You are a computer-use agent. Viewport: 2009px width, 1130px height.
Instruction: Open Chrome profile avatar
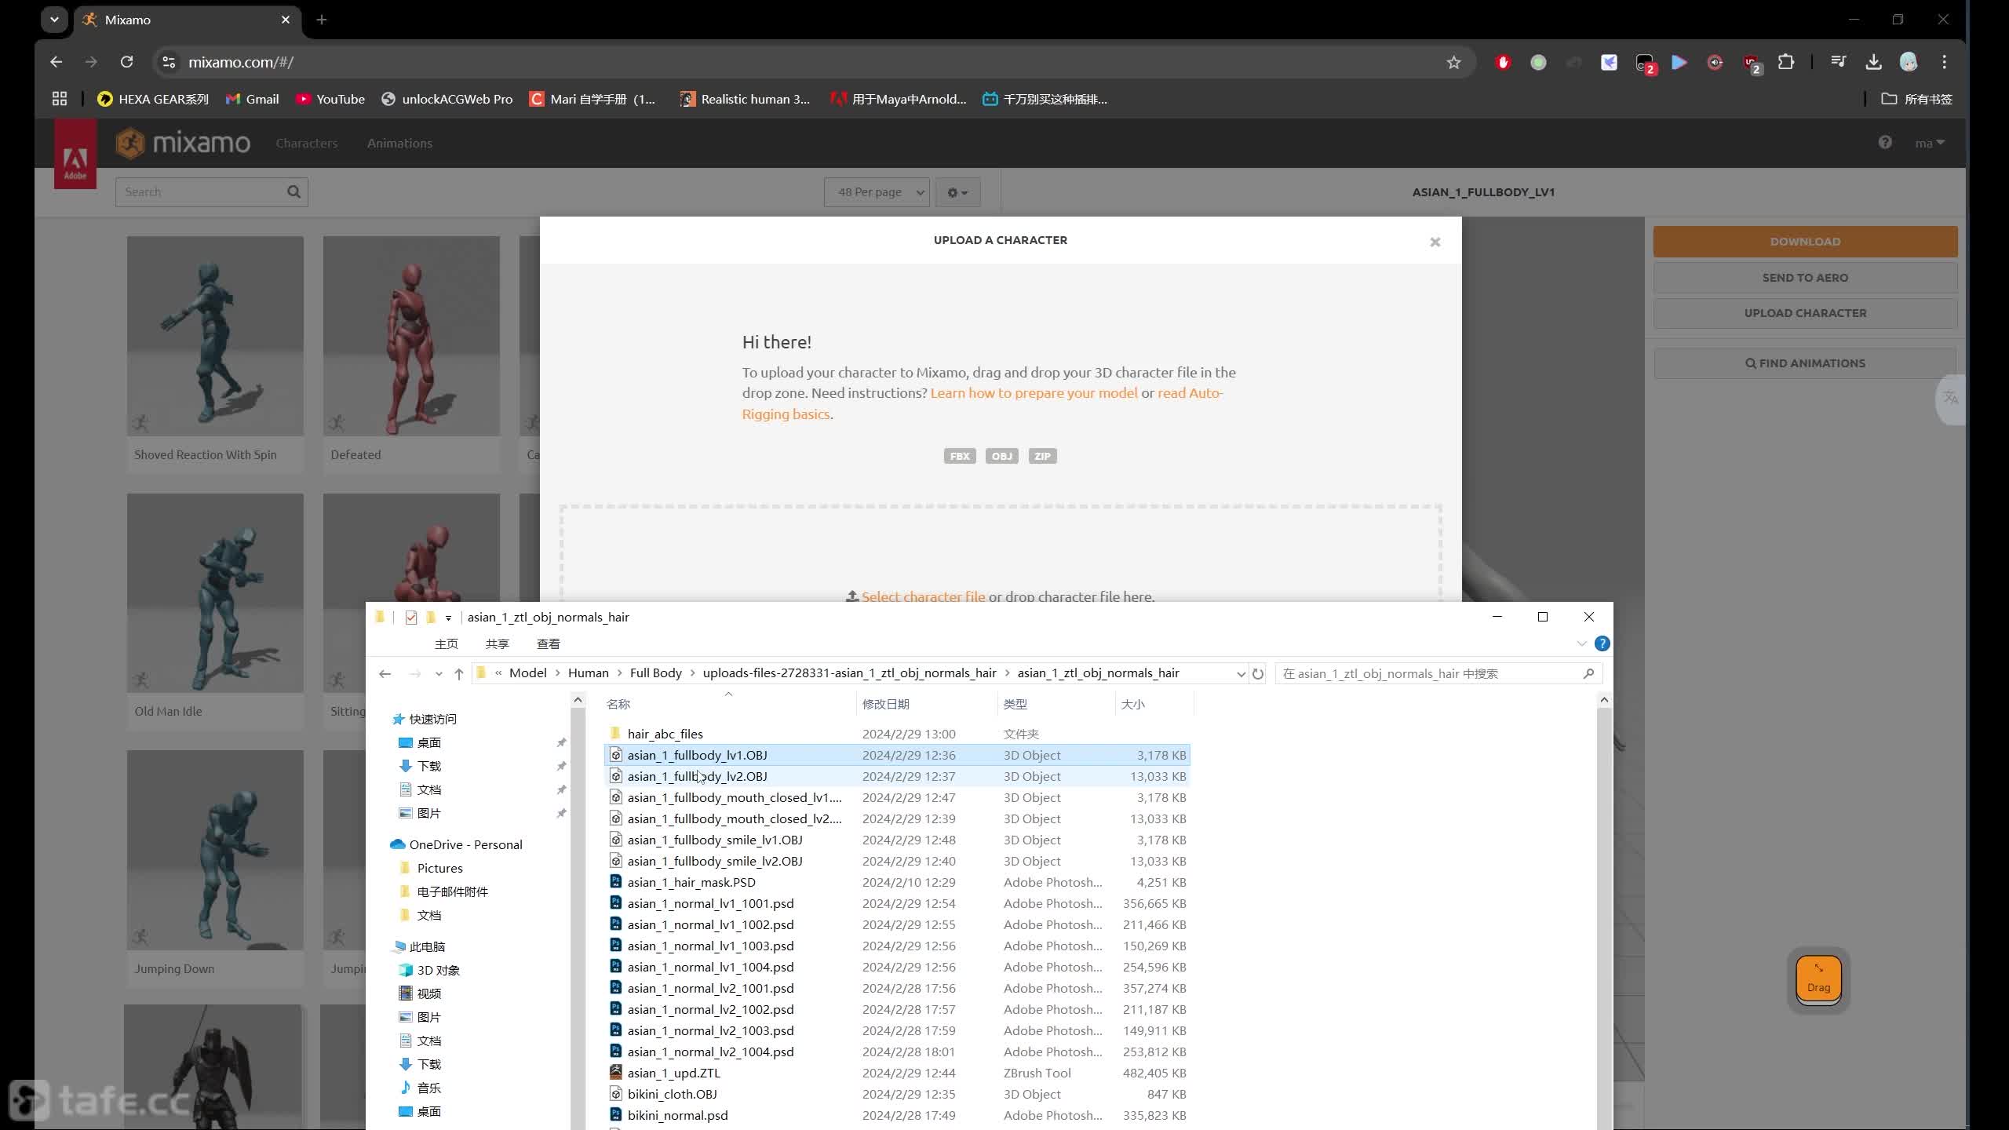[x=1909, y=62]
